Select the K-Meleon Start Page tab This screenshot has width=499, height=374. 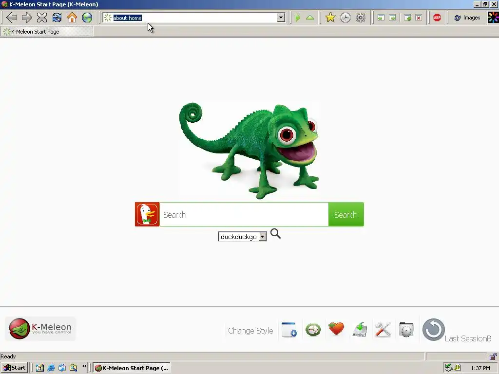click(x=47, y=32)
